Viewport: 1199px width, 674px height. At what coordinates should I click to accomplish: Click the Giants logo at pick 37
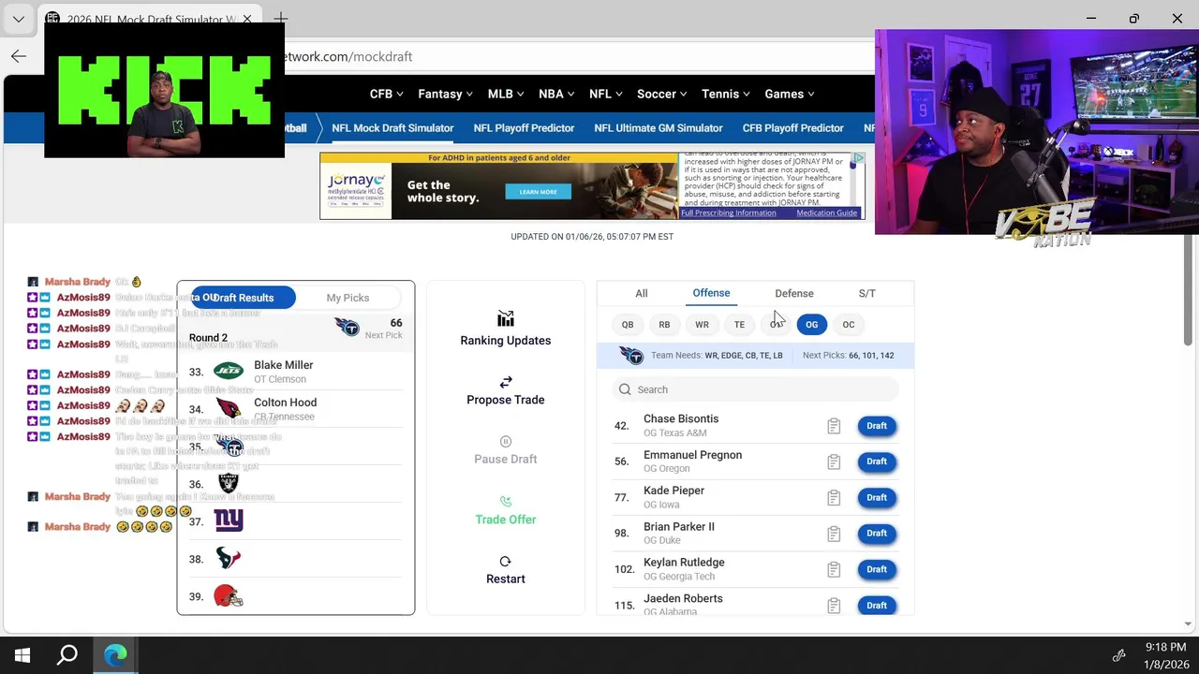pyautogui.click(x=229, y=520)
